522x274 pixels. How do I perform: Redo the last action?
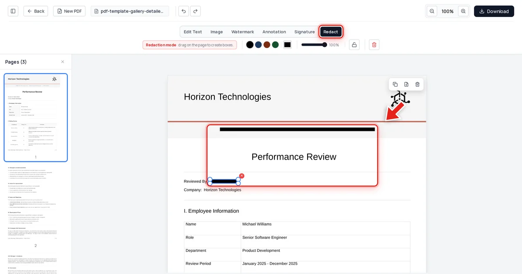pos(195,11)
